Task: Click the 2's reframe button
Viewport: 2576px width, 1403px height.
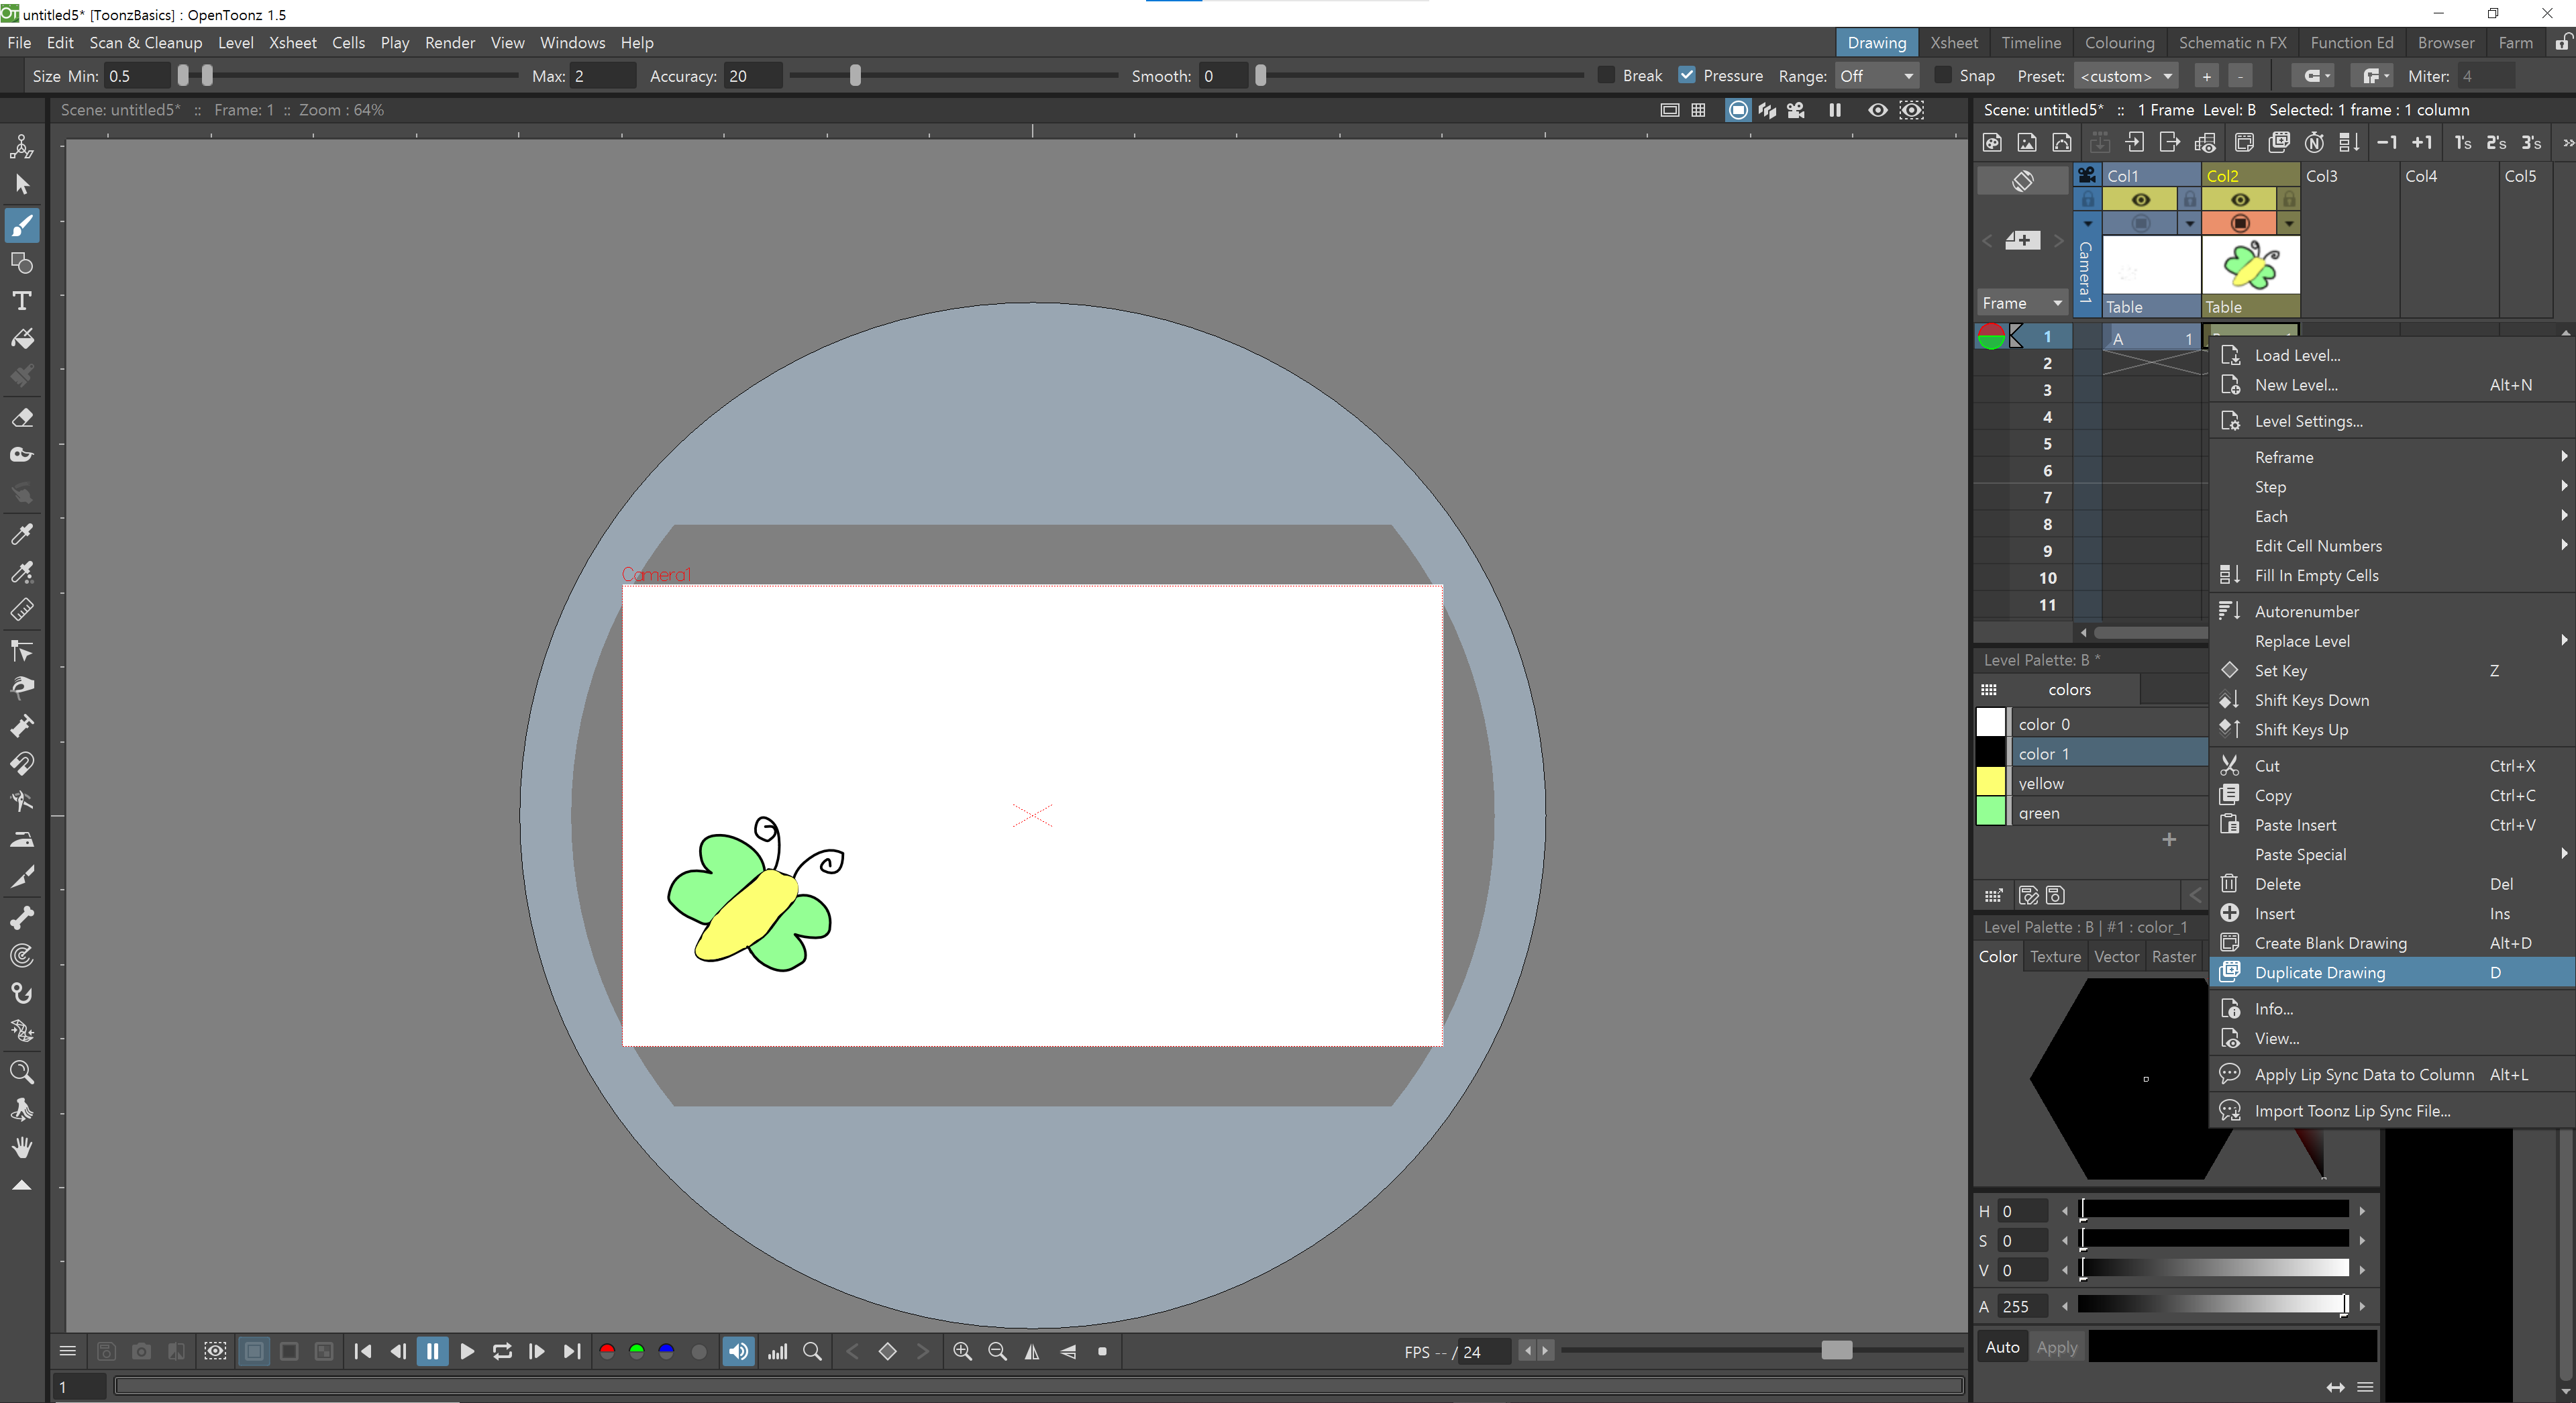Action: click(x=2496, y=143)
